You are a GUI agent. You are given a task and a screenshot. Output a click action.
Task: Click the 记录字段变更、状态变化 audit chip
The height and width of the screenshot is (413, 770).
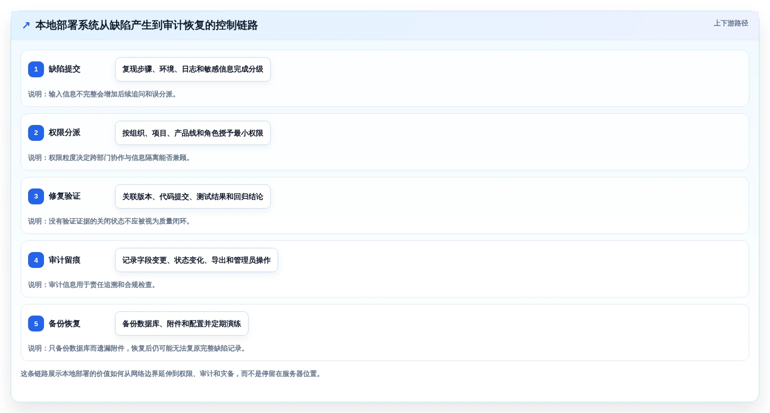click(x=197, y=260)
